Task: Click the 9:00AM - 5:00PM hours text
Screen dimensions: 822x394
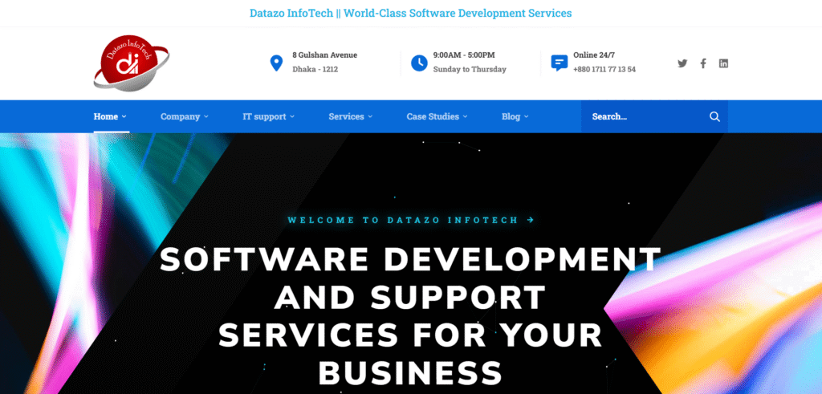Action: click(x=464, y=55)
